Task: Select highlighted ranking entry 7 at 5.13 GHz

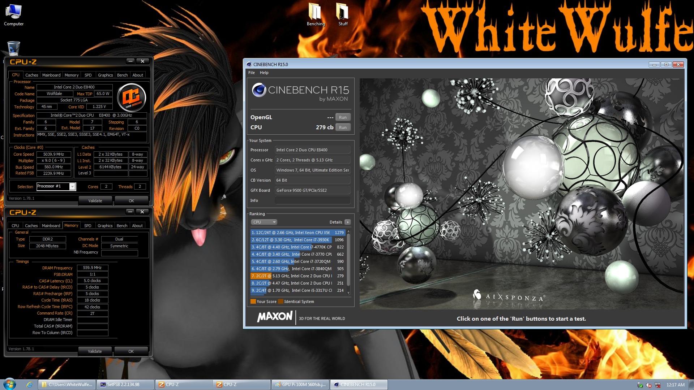Action: (x=298, y=276)
